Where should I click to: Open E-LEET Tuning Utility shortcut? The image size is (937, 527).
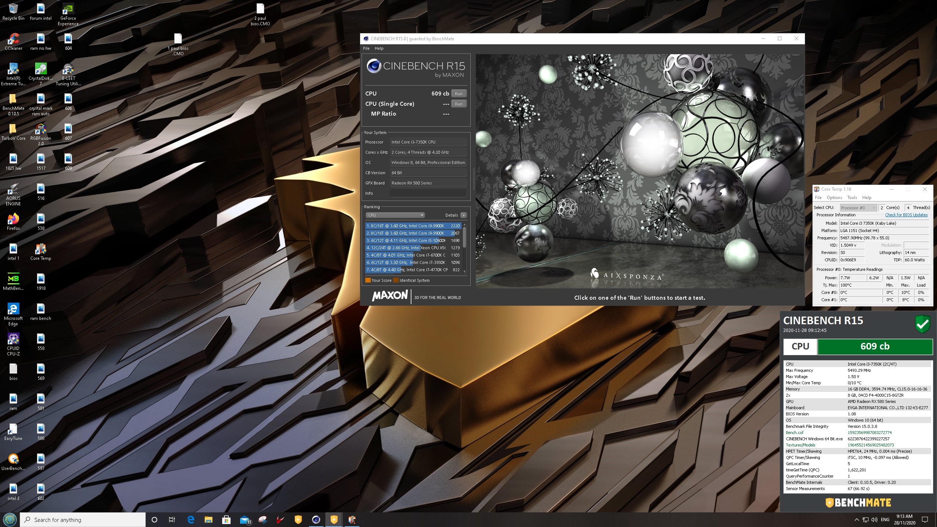coord(68,74)
